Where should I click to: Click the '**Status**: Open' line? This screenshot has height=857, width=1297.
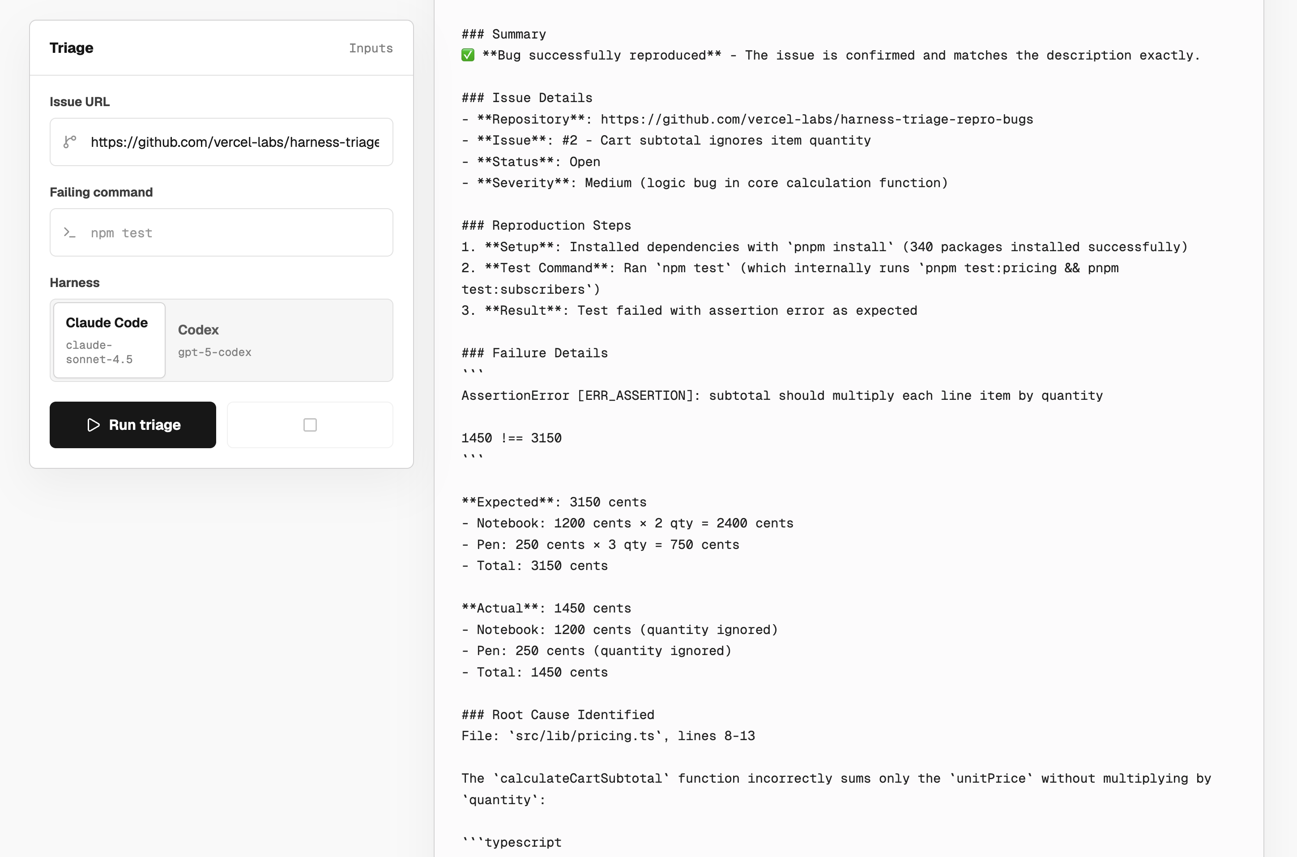pos(530,162)
